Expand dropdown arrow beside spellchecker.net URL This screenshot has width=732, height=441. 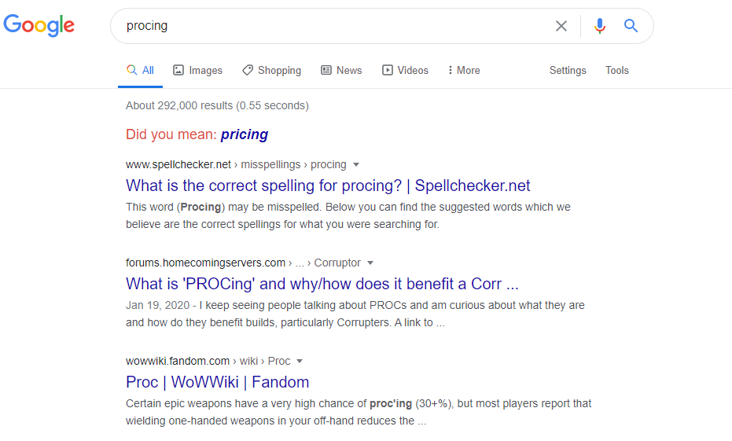(356, 165)
